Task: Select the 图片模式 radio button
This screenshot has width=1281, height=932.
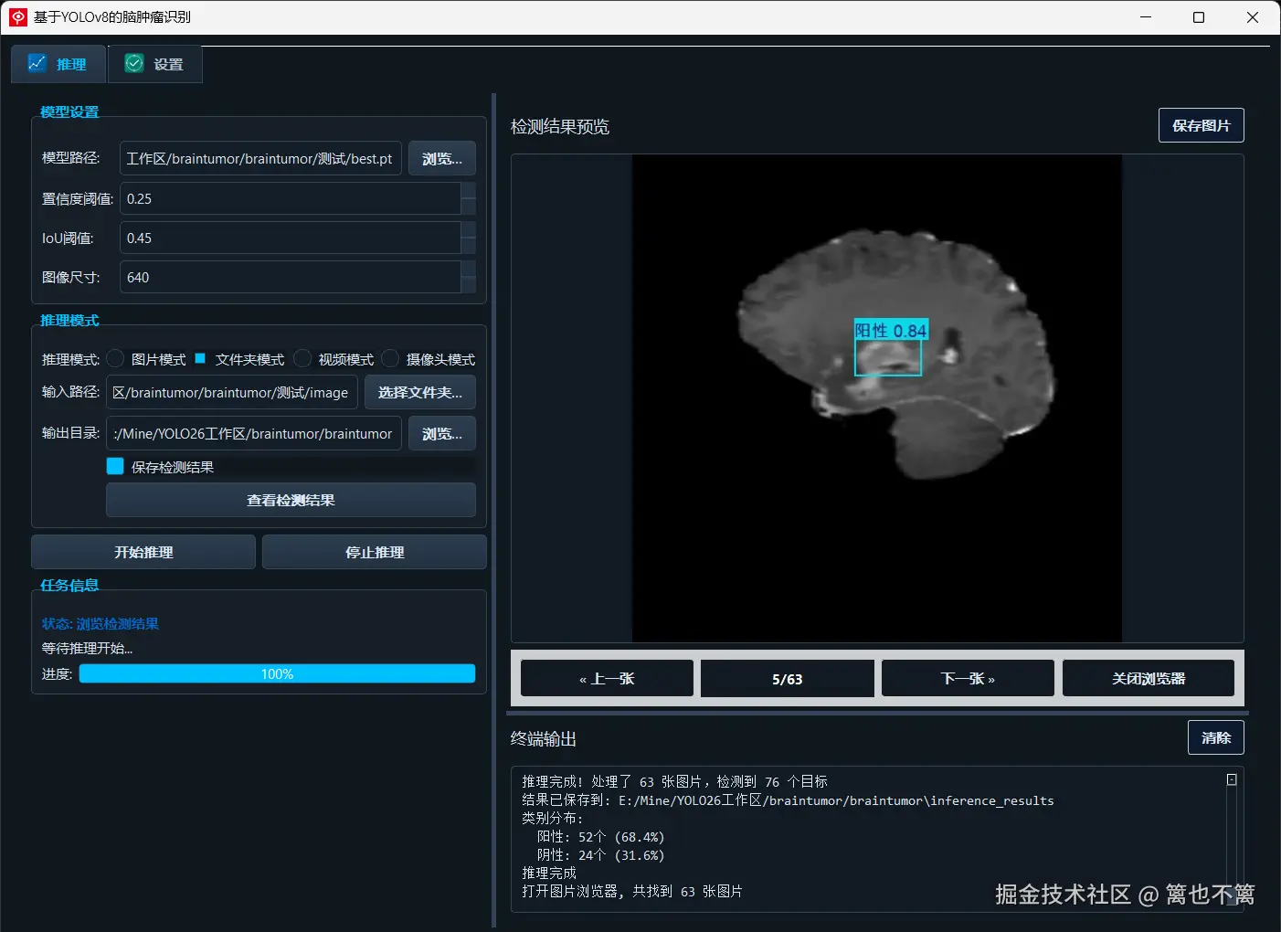Action: click(x=115, y=358)
